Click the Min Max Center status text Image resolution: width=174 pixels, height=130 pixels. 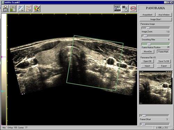tap(15, 128)
